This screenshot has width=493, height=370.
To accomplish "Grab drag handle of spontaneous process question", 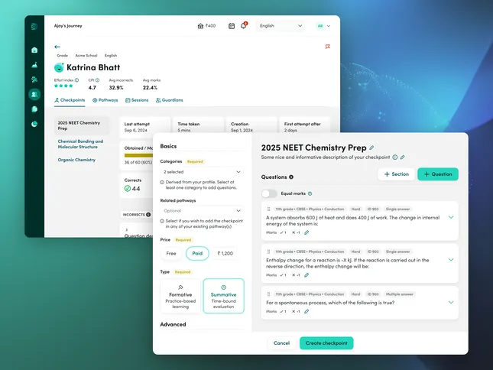I will (268, 294).
